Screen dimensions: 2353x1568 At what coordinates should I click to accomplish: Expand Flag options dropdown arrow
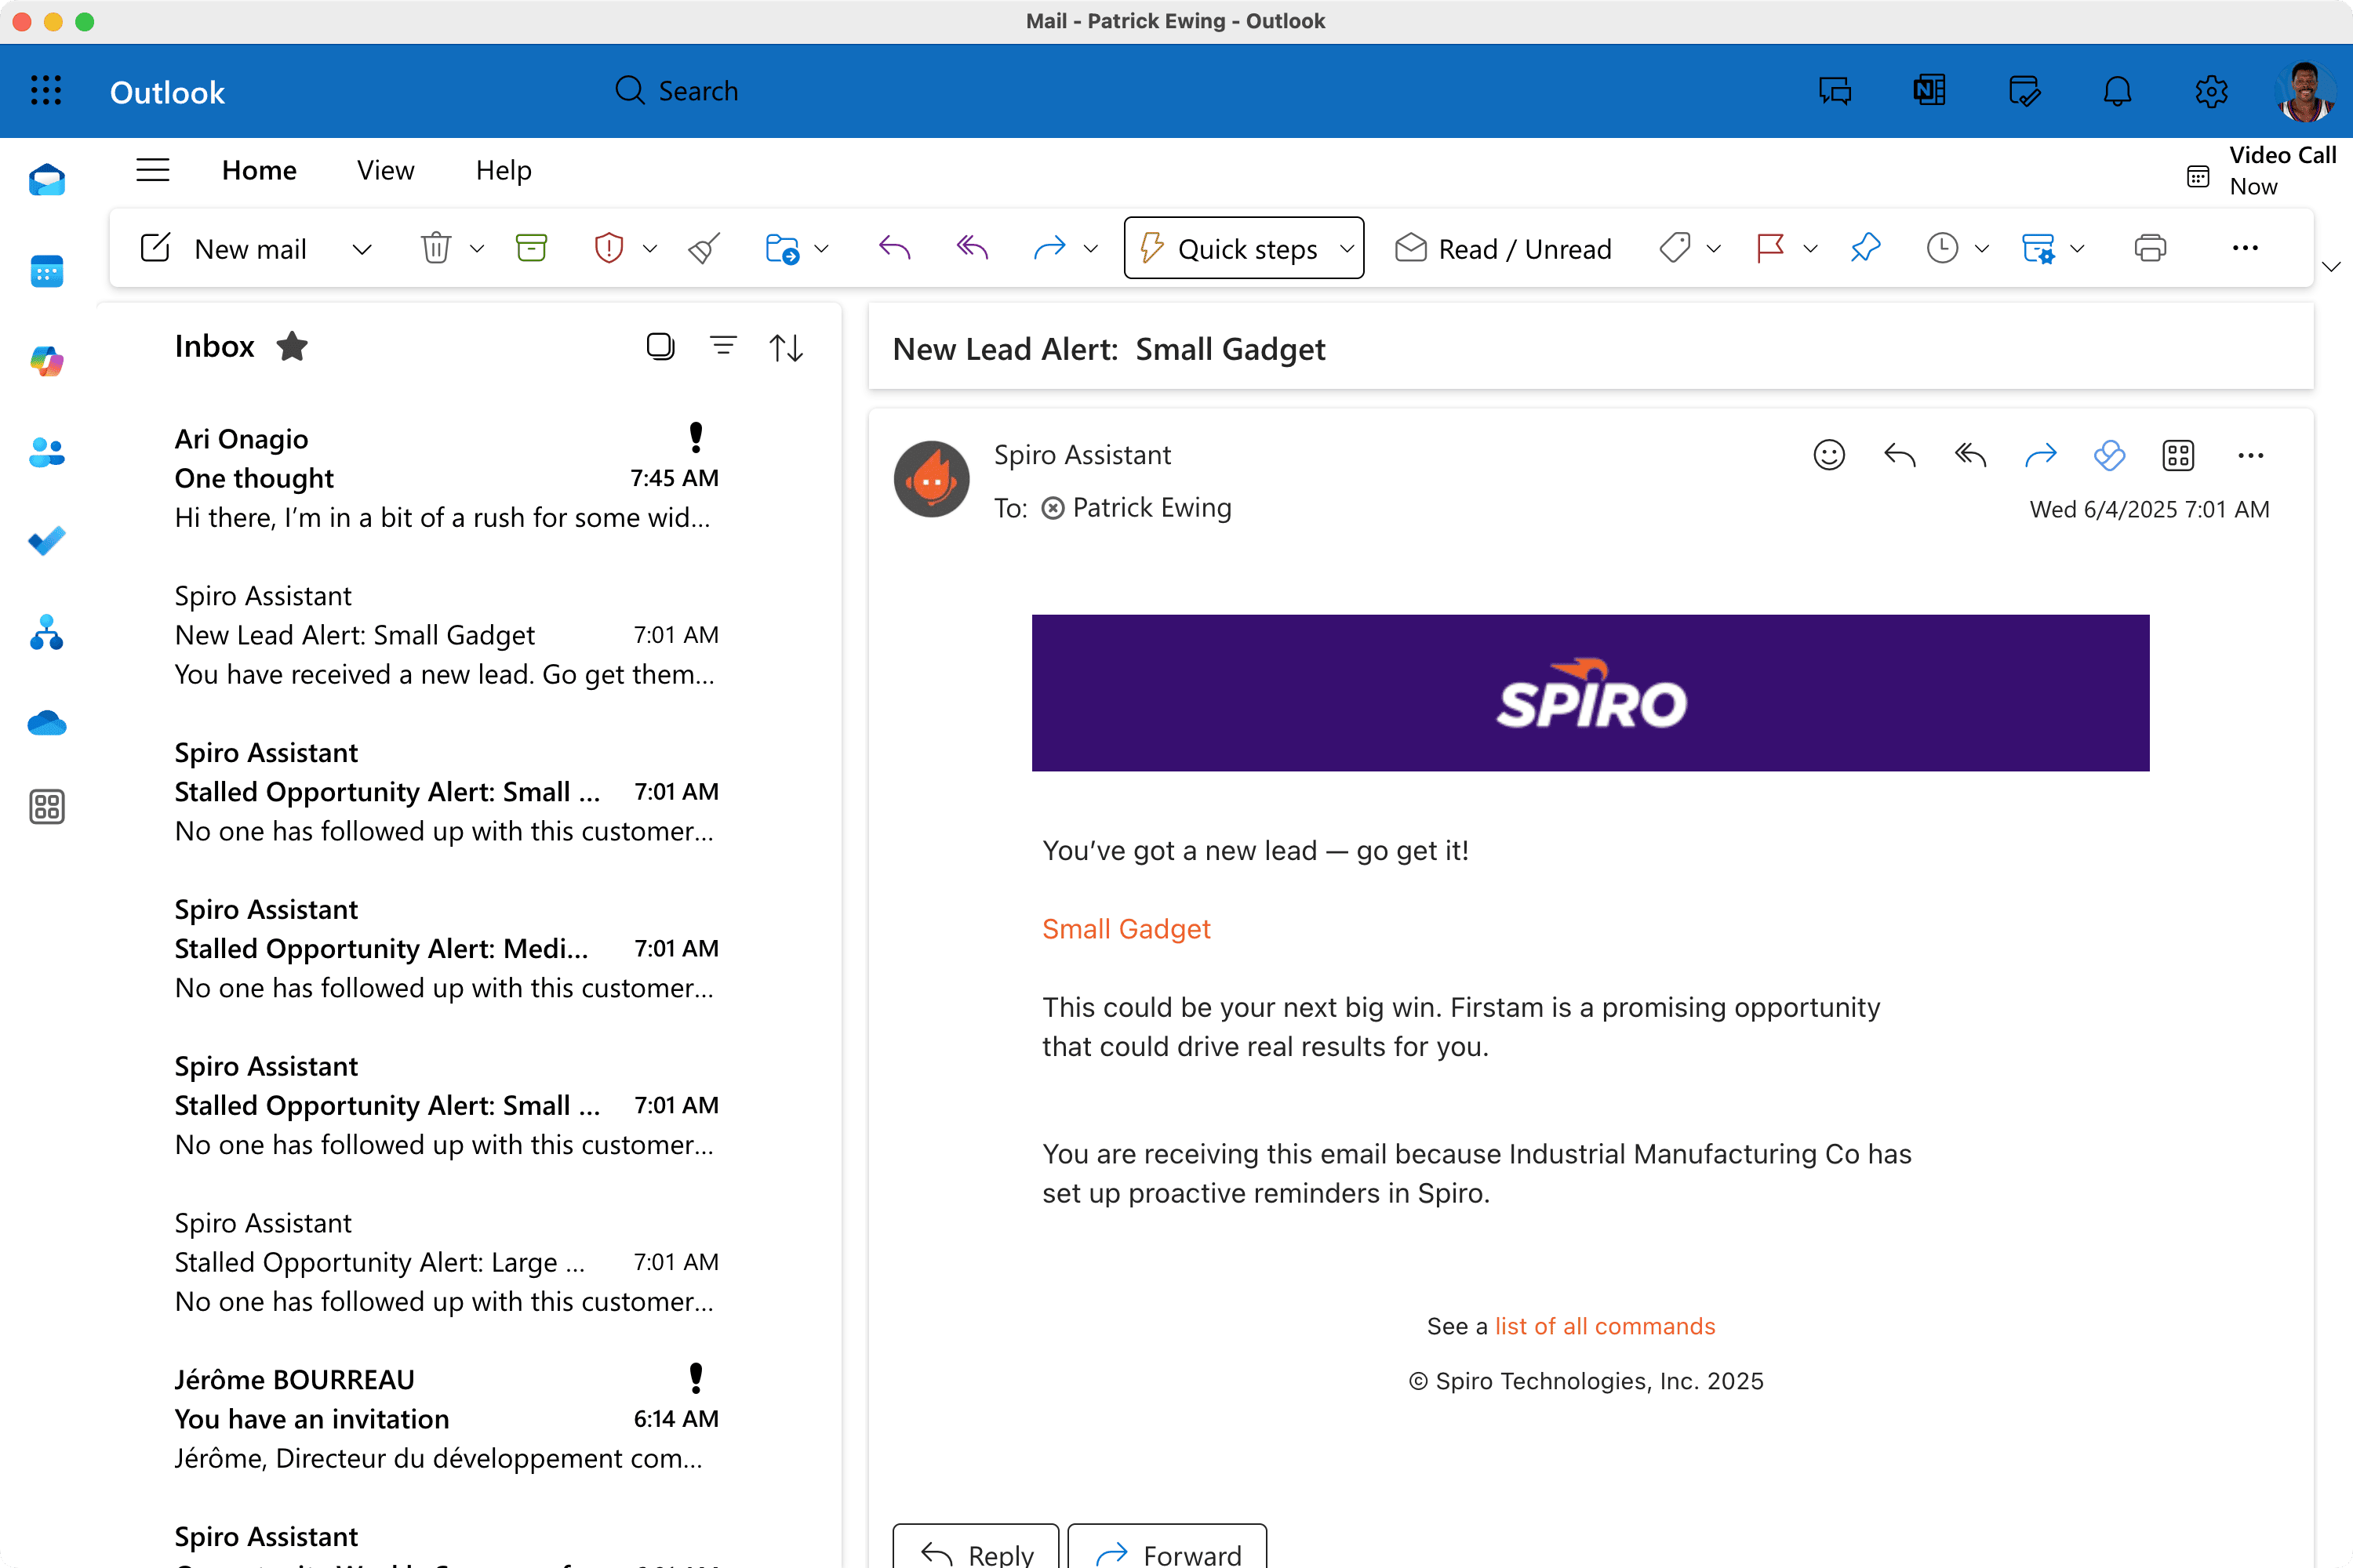[1809, 248]
